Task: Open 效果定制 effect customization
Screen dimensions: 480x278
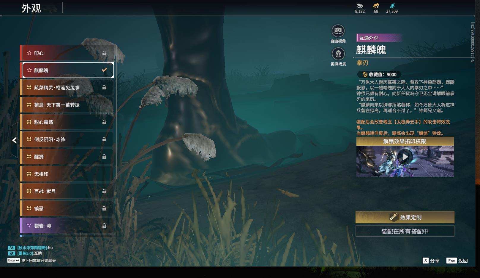Action: pyautogui.click(x=405, y=217)
